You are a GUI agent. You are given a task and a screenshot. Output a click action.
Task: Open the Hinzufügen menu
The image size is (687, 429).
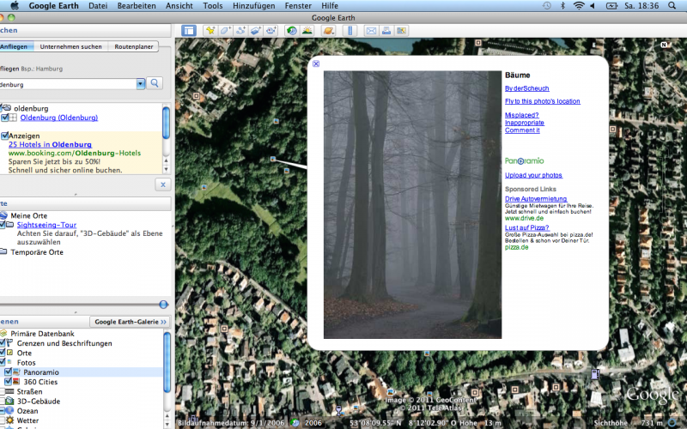[x=253, y=5]
